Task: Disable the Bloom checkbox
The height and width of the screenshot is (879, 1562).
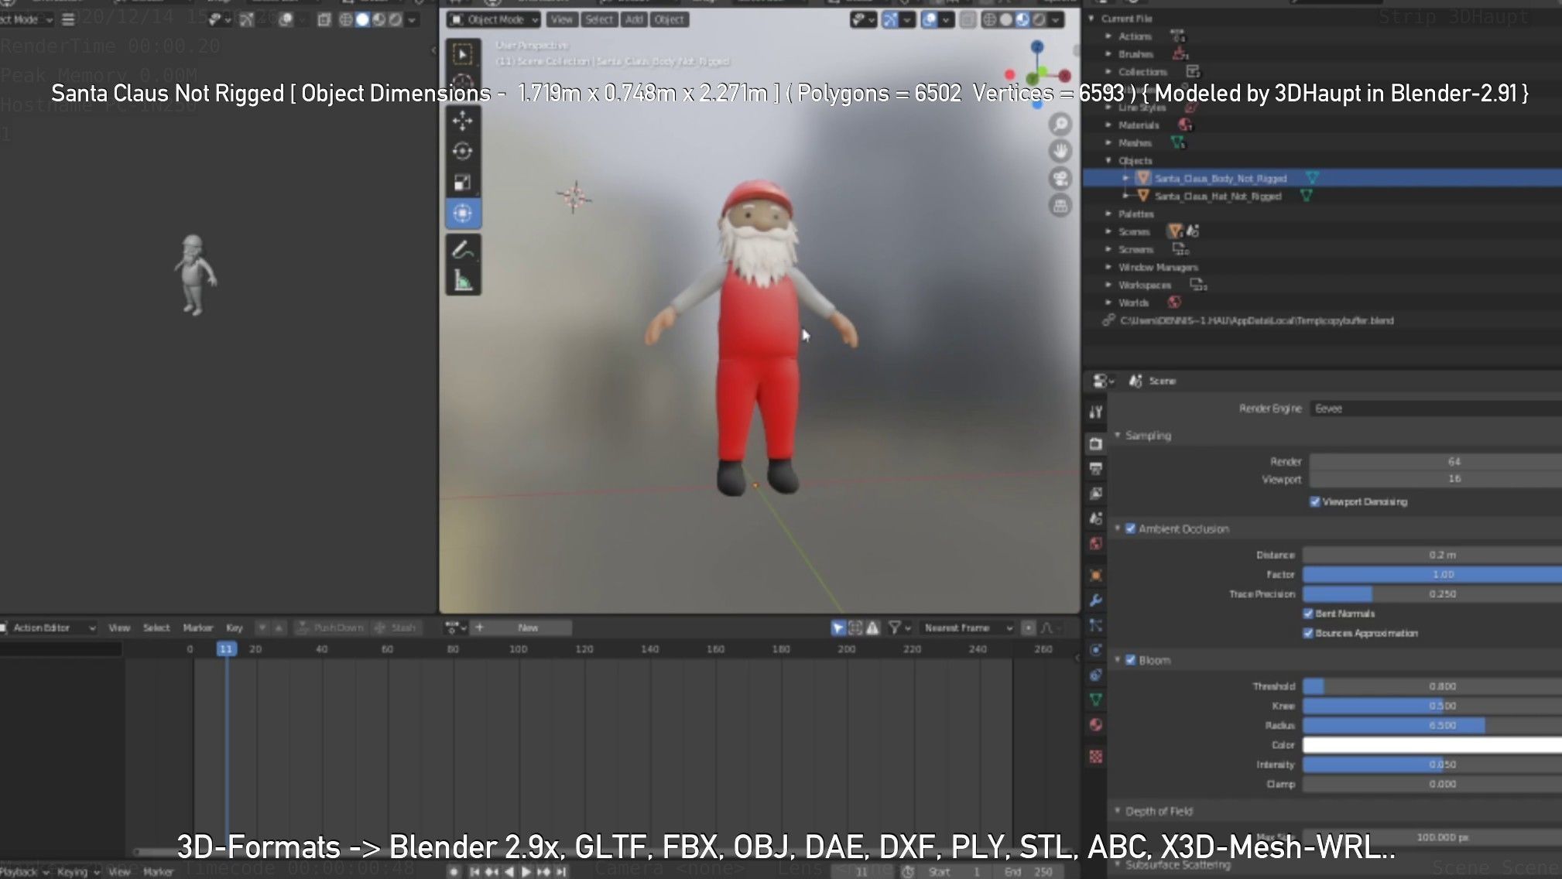Action: click(x=1130, y=660)
